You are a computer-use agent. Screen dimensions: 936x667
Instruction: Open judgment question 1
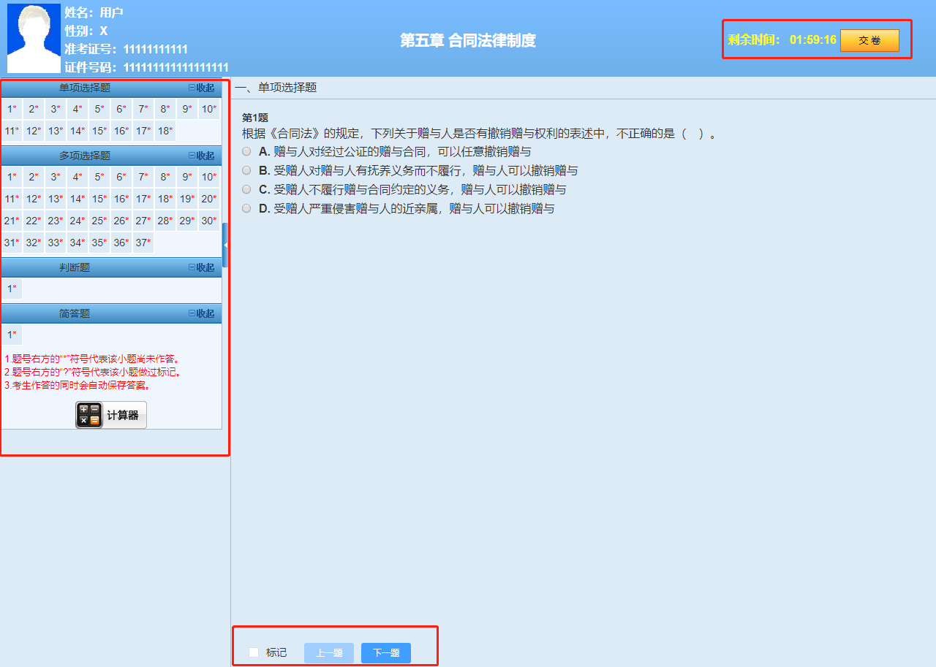tap(11, 289)
